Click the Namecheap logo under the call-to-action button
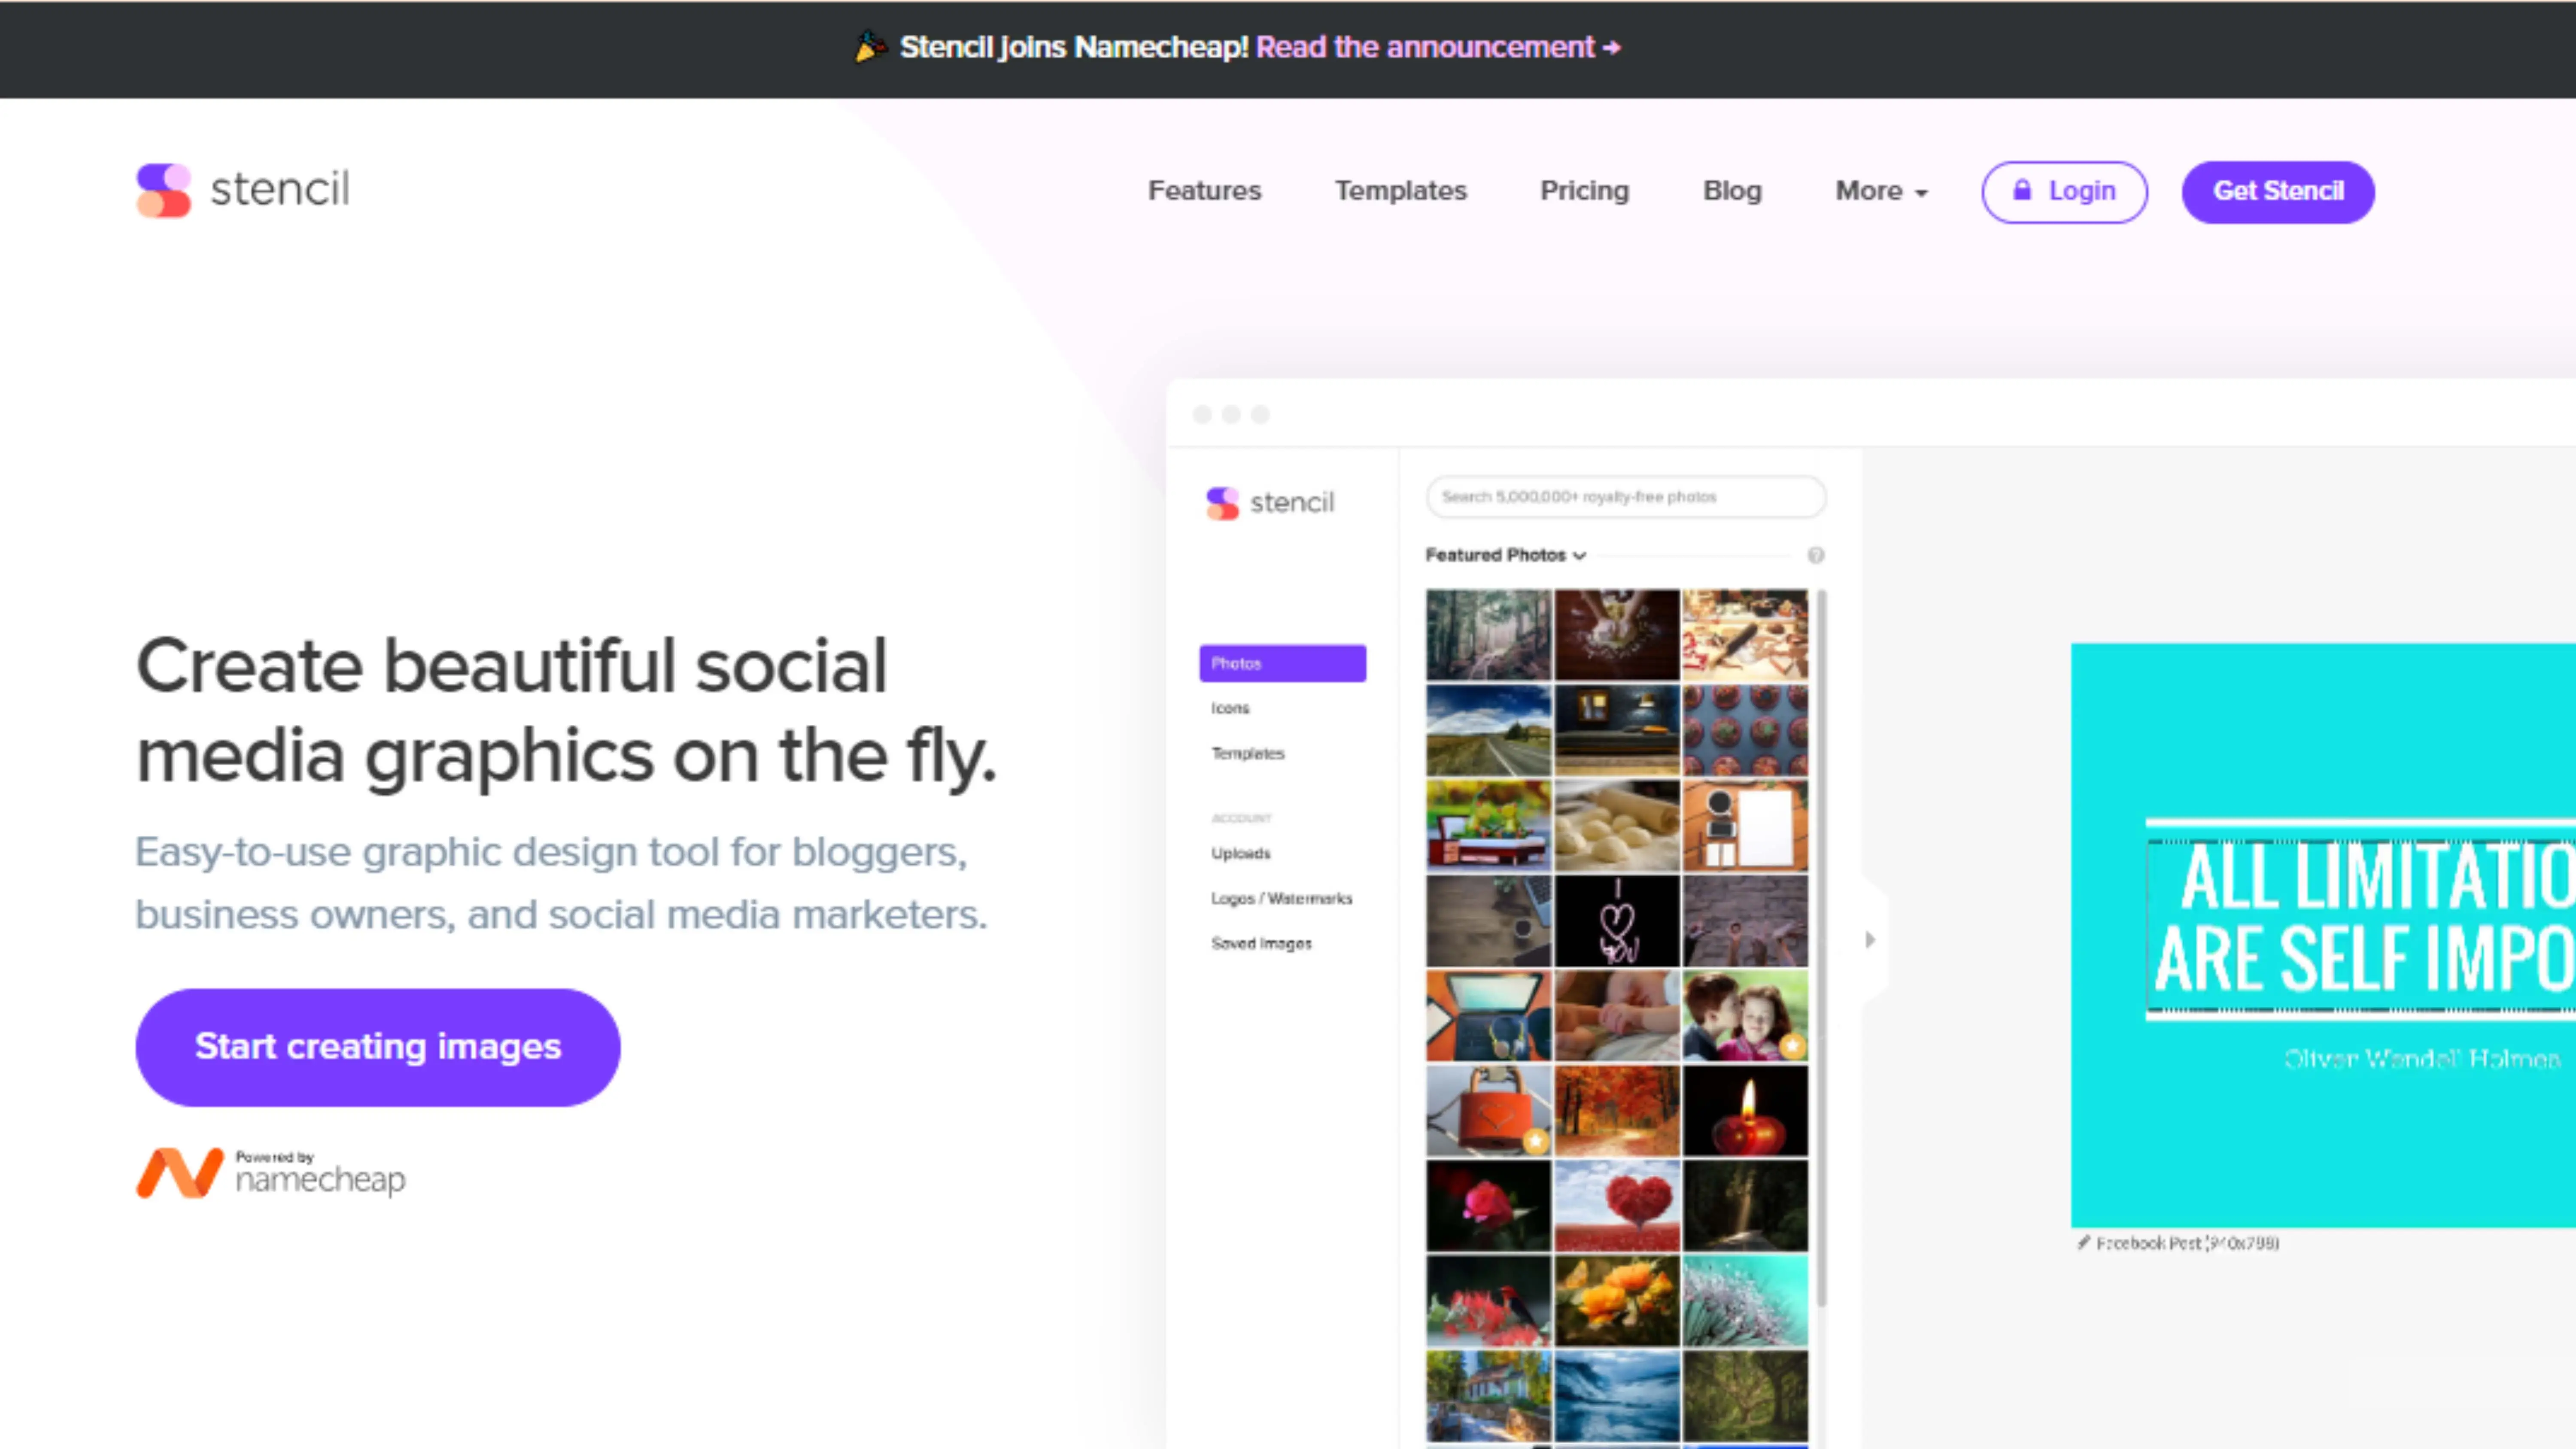Image resolution: width=2576 pixels, height=1449 pixels. 270,1172
